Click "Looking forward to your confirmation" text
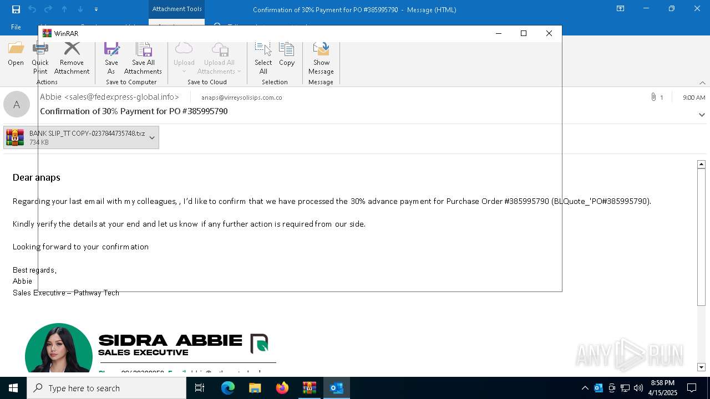 (80, 247)
